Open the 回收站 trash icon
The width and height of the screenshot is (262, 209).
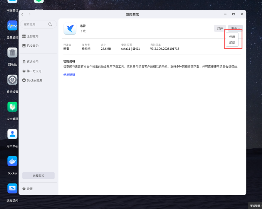[x=12, y=53]
